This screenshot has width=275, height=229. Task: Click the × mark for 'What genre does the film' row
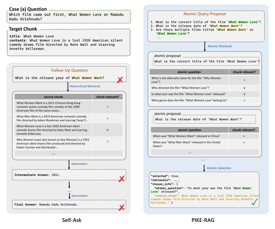point(244,100)
